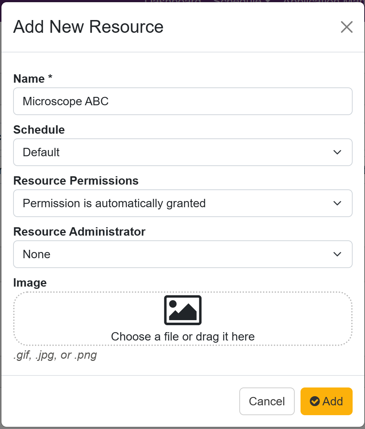
Task: Click the Schedule dropdown chevron arrow
Action: pos(337,152)
